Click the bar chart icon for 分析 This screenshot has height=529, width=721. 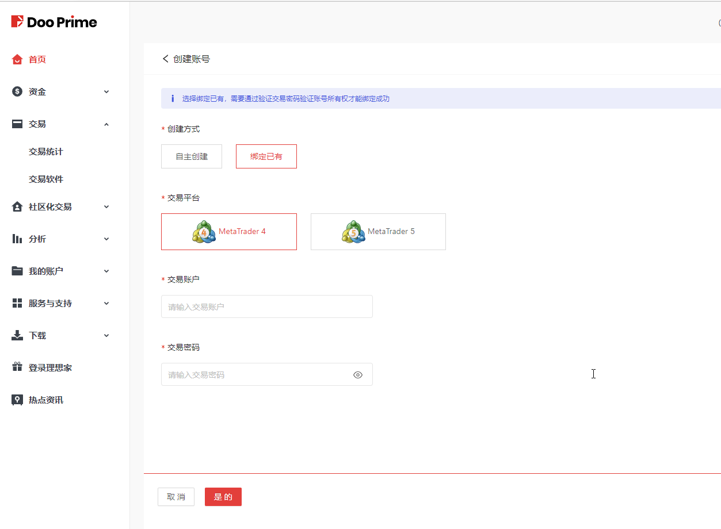point(17,239)
